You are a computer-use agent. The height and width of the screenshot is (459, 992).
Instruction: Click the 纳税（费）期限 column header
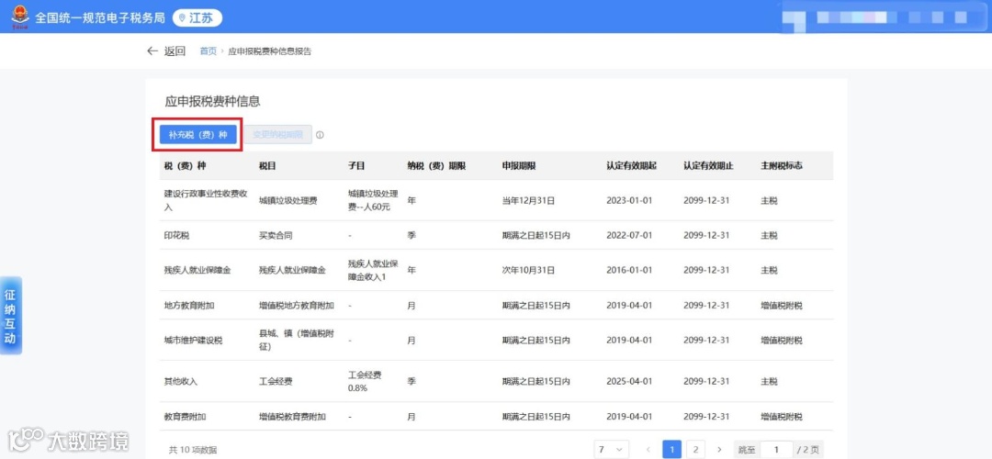pyautogui.click(x=436, y=165)
